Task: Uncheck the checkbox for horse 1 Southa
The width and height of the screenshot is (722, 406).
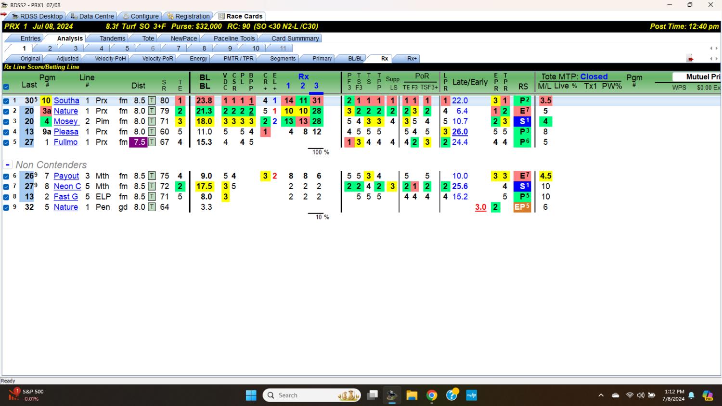Action: (6, 101)
